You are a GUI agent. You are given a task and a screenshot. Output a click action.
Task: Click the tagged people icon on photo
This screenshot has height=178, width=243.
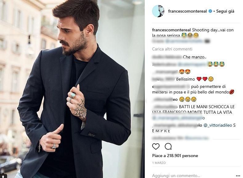pos(3,175)
